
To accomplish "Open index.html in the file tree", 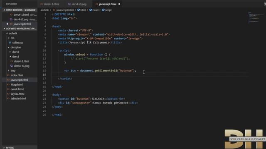I will [17, 75].
